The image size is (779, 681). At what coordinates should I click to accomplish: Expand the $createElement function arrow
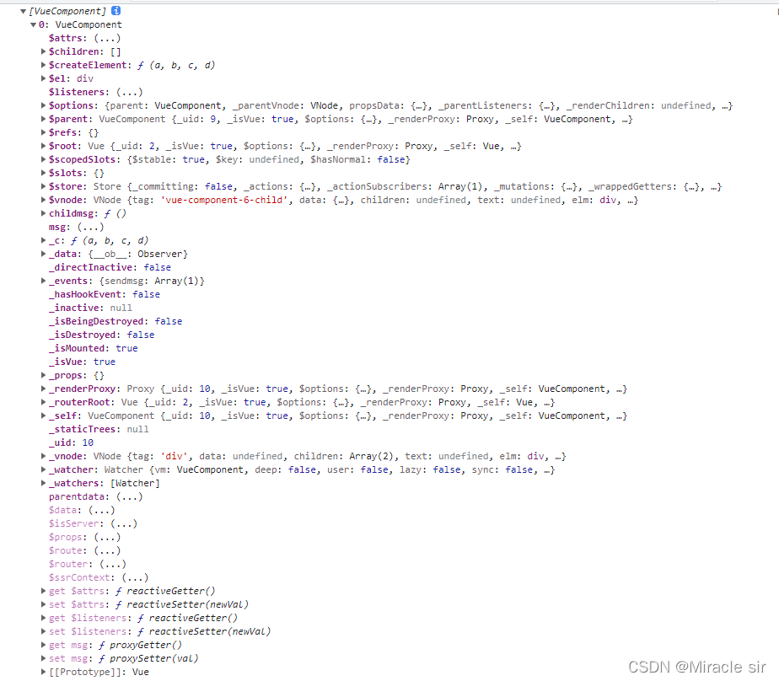tap(43, 65)
